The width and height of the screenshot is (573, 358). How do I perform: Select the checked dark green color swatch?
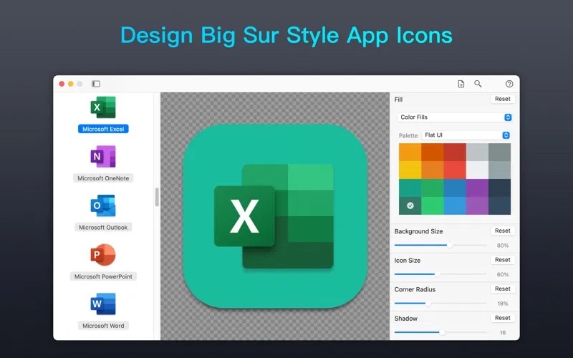pyautogui.click(x=410, y=205)
